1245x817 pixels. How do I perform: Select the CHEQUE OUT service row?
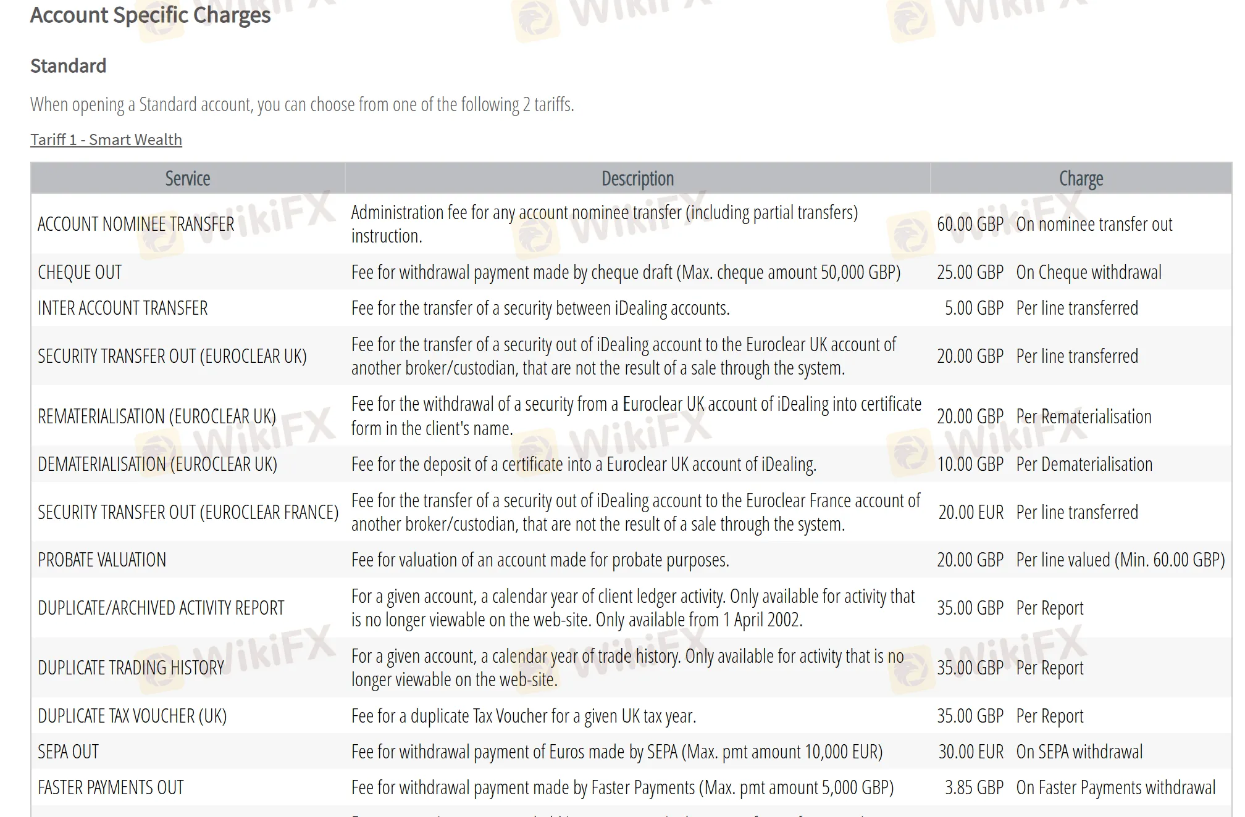tap(80, 272)
